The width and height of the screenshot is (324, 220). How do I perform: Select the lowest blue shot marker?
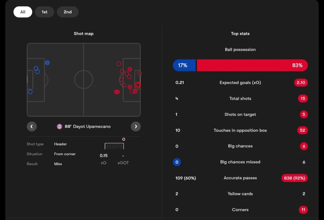(30, 92)
